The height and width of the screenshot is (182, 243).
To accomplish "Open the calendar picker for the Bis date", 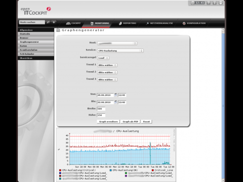I will (115, 102).
